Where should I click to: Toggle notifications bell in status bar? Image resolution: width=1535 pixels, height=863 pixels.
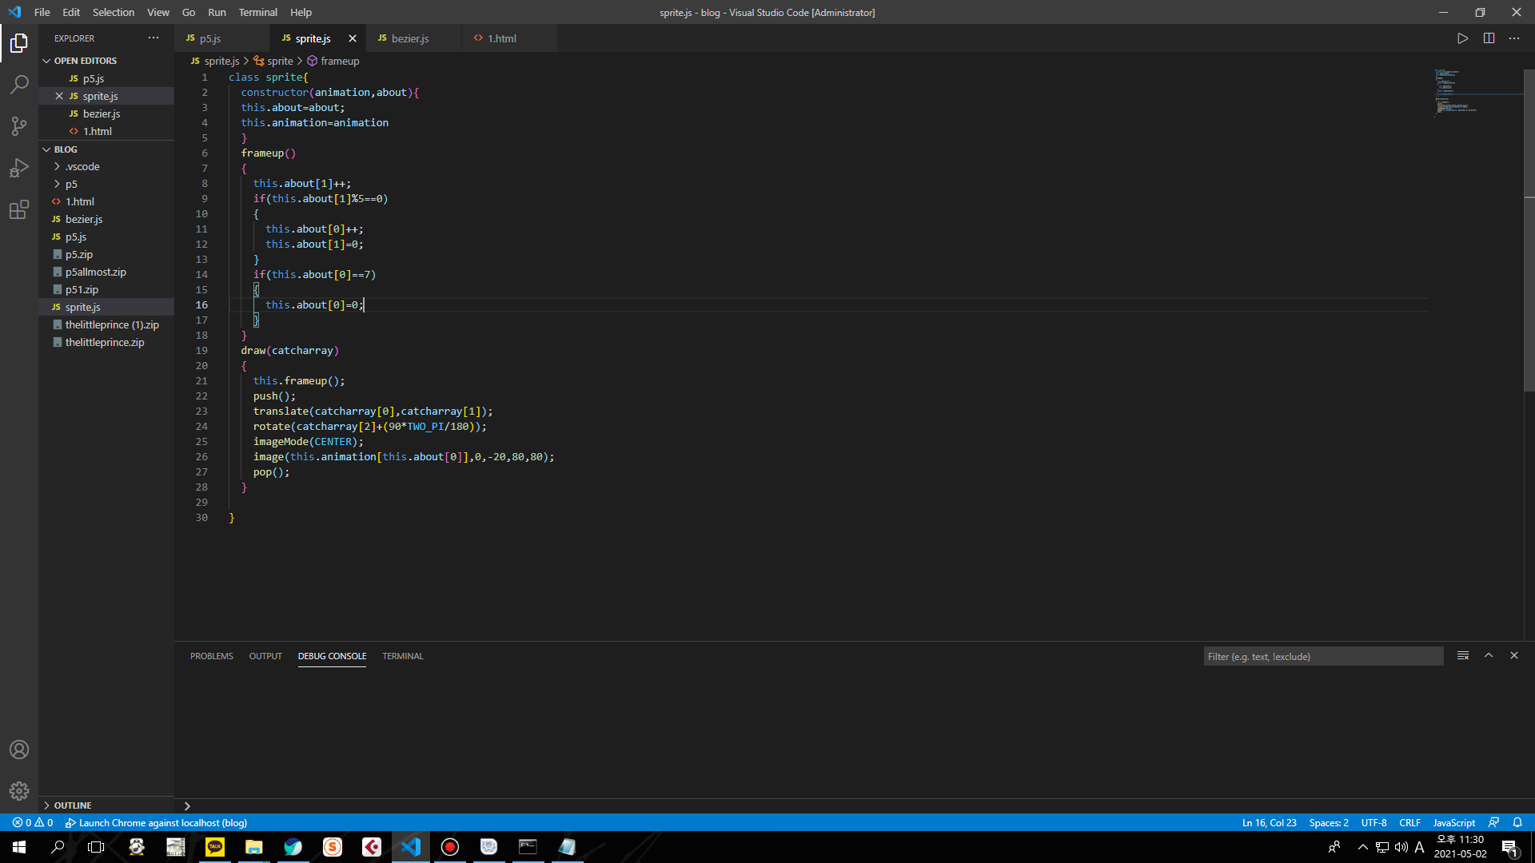(x=1517, y=822)
